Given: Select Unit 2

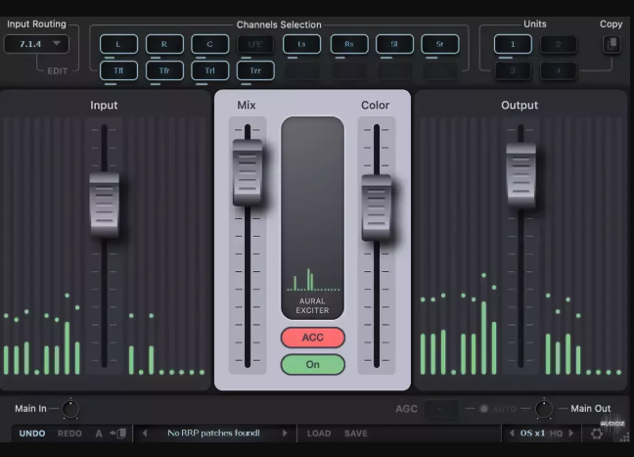Looking at the screenshot, I should tap(558, 44).
